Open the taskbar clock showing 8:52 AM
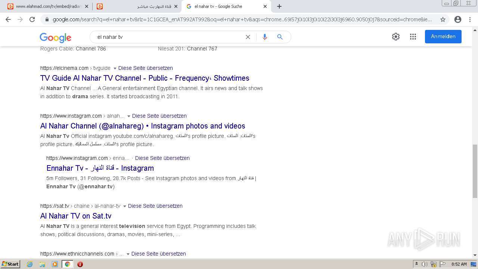This screenshot has width=478, height=269. coord(459,264)
